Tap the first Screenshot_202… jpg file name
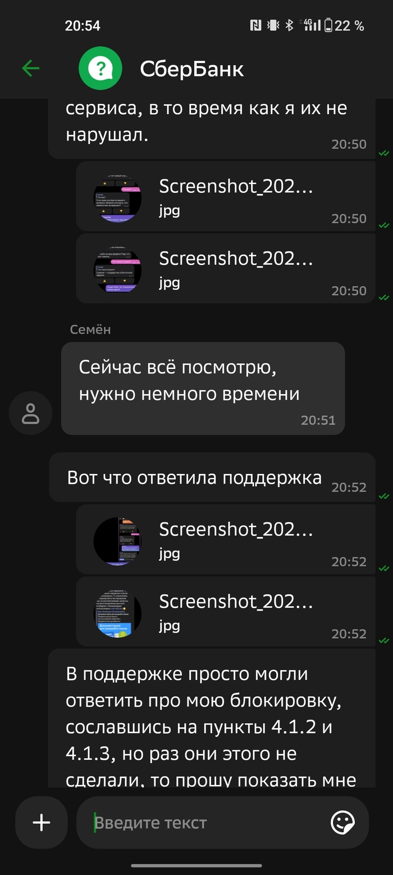The height and width of the screenshot is (875, 393). (236, 186)
